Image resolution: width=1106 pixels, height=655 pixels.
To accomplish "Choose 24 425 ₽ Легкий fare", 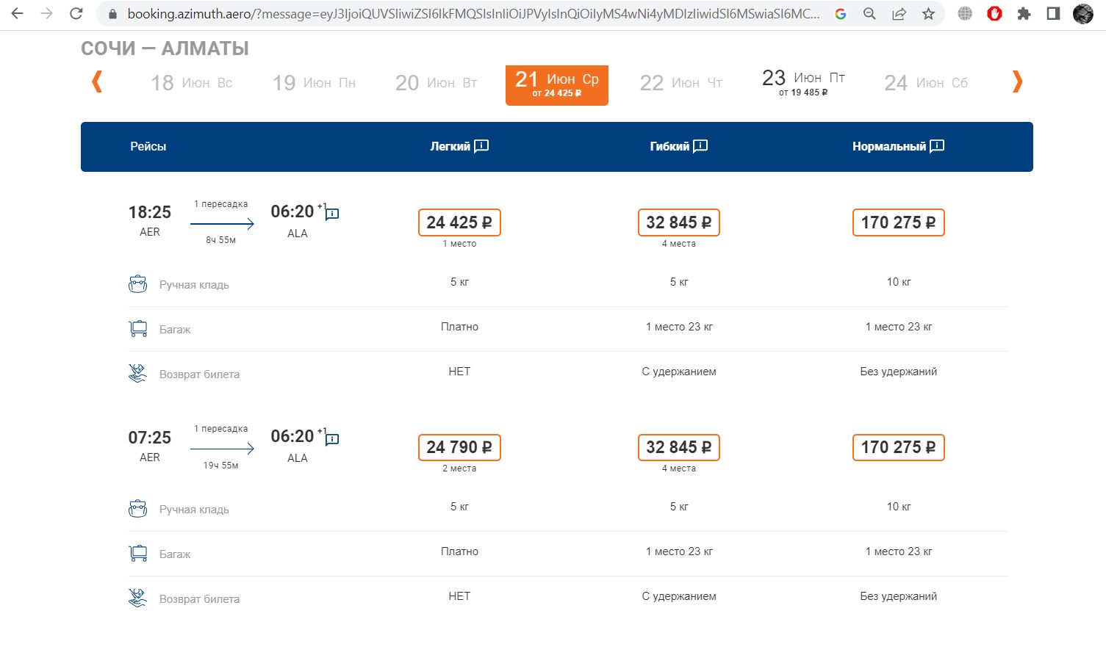I will pyautogui.click(x=459, y=222).
